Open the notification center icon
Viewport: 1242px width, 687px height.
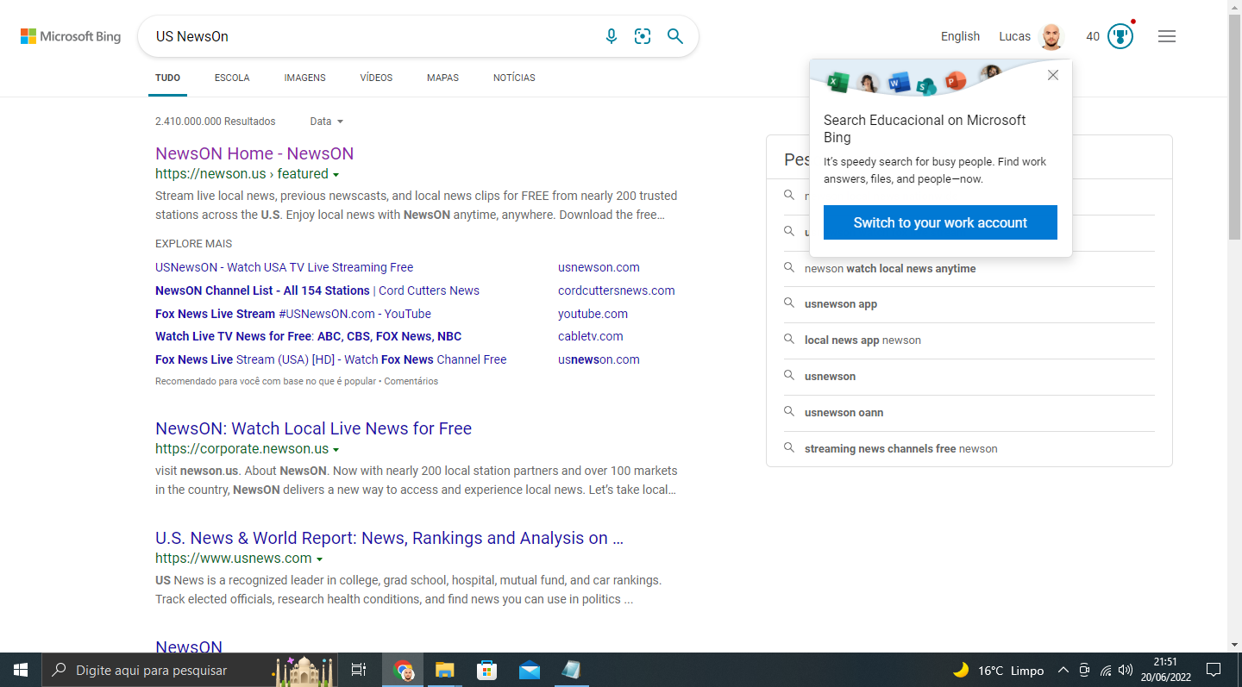[1214, 670]
